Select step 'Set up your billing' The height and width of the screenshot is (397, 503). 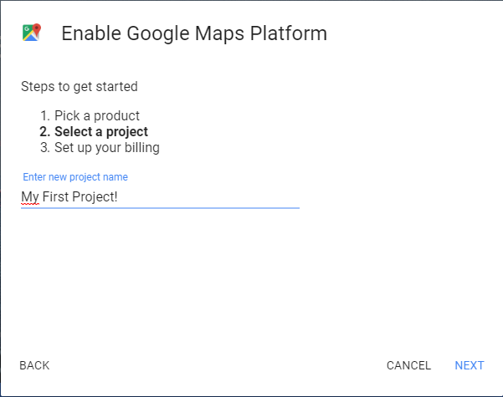[x=107, y=148]
